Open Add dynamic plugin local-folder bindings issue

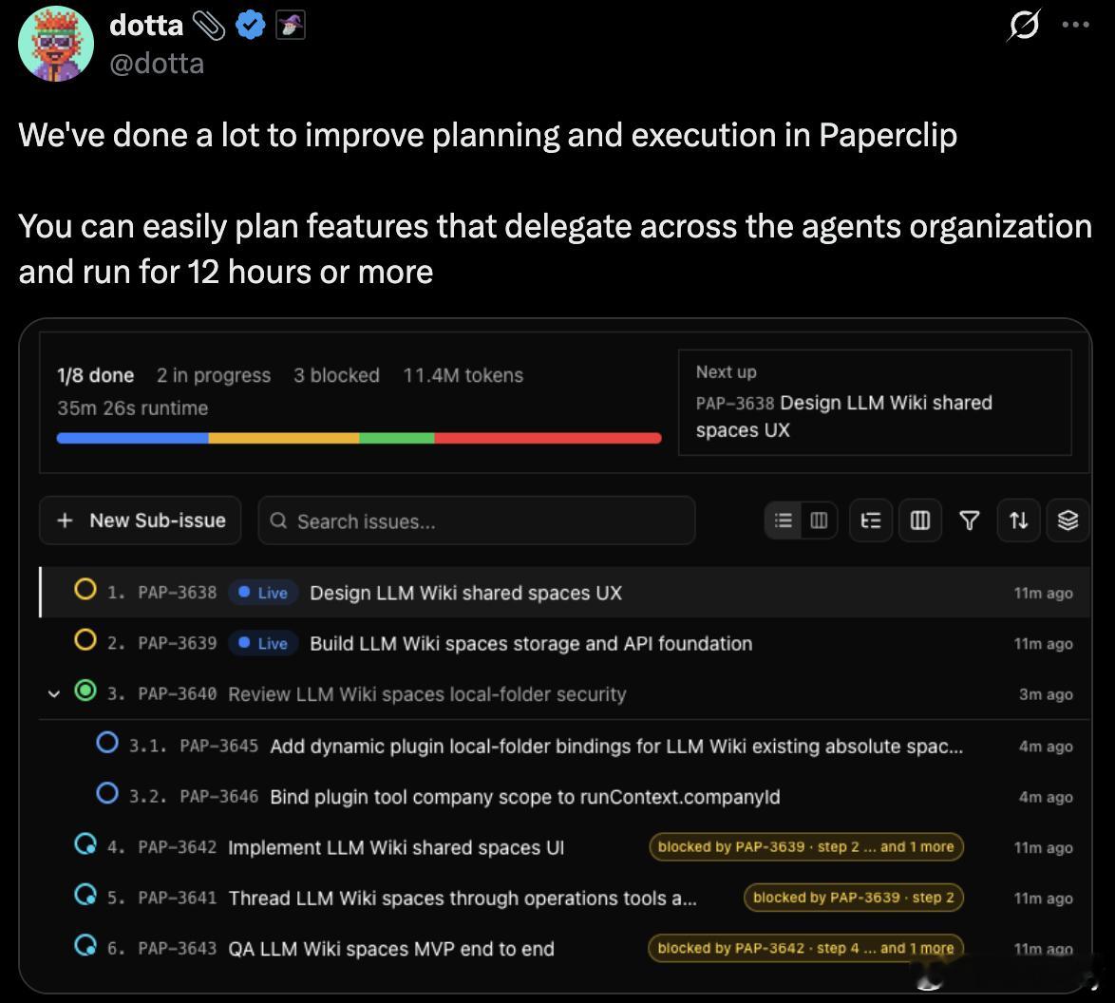616,747
